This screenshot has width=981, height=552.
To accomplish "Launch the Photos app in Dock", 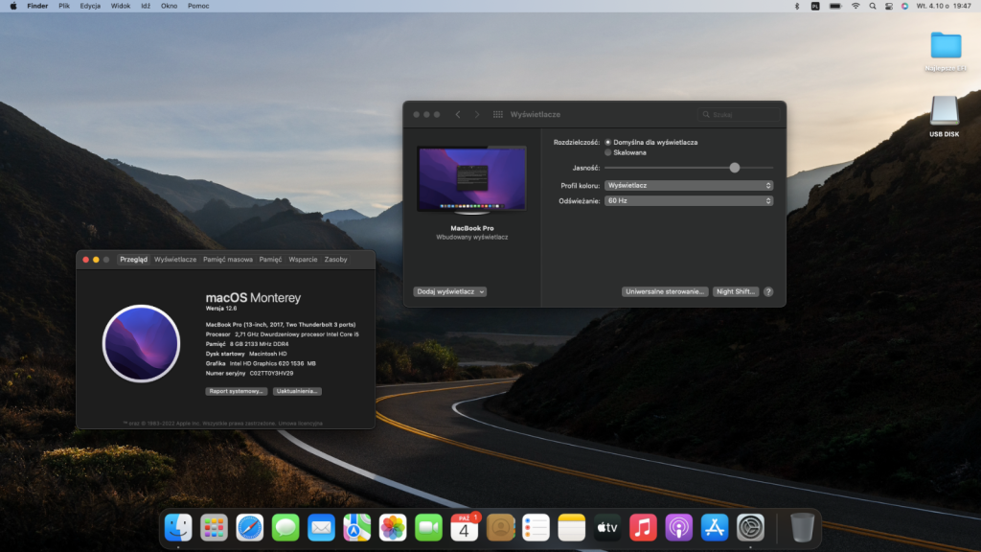I will click(x=393, y=527).
